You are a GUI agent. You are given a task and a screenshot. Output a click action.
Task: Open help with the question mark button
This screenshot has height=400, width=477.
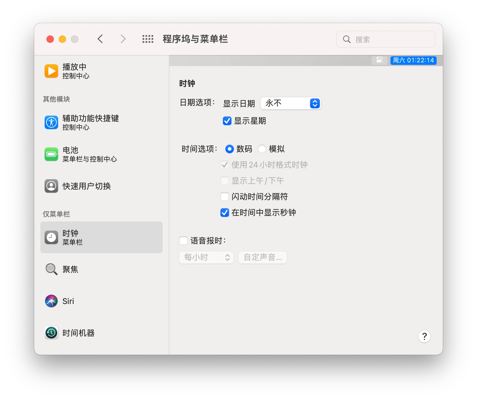pyautogui.click(x=424, y=336)
